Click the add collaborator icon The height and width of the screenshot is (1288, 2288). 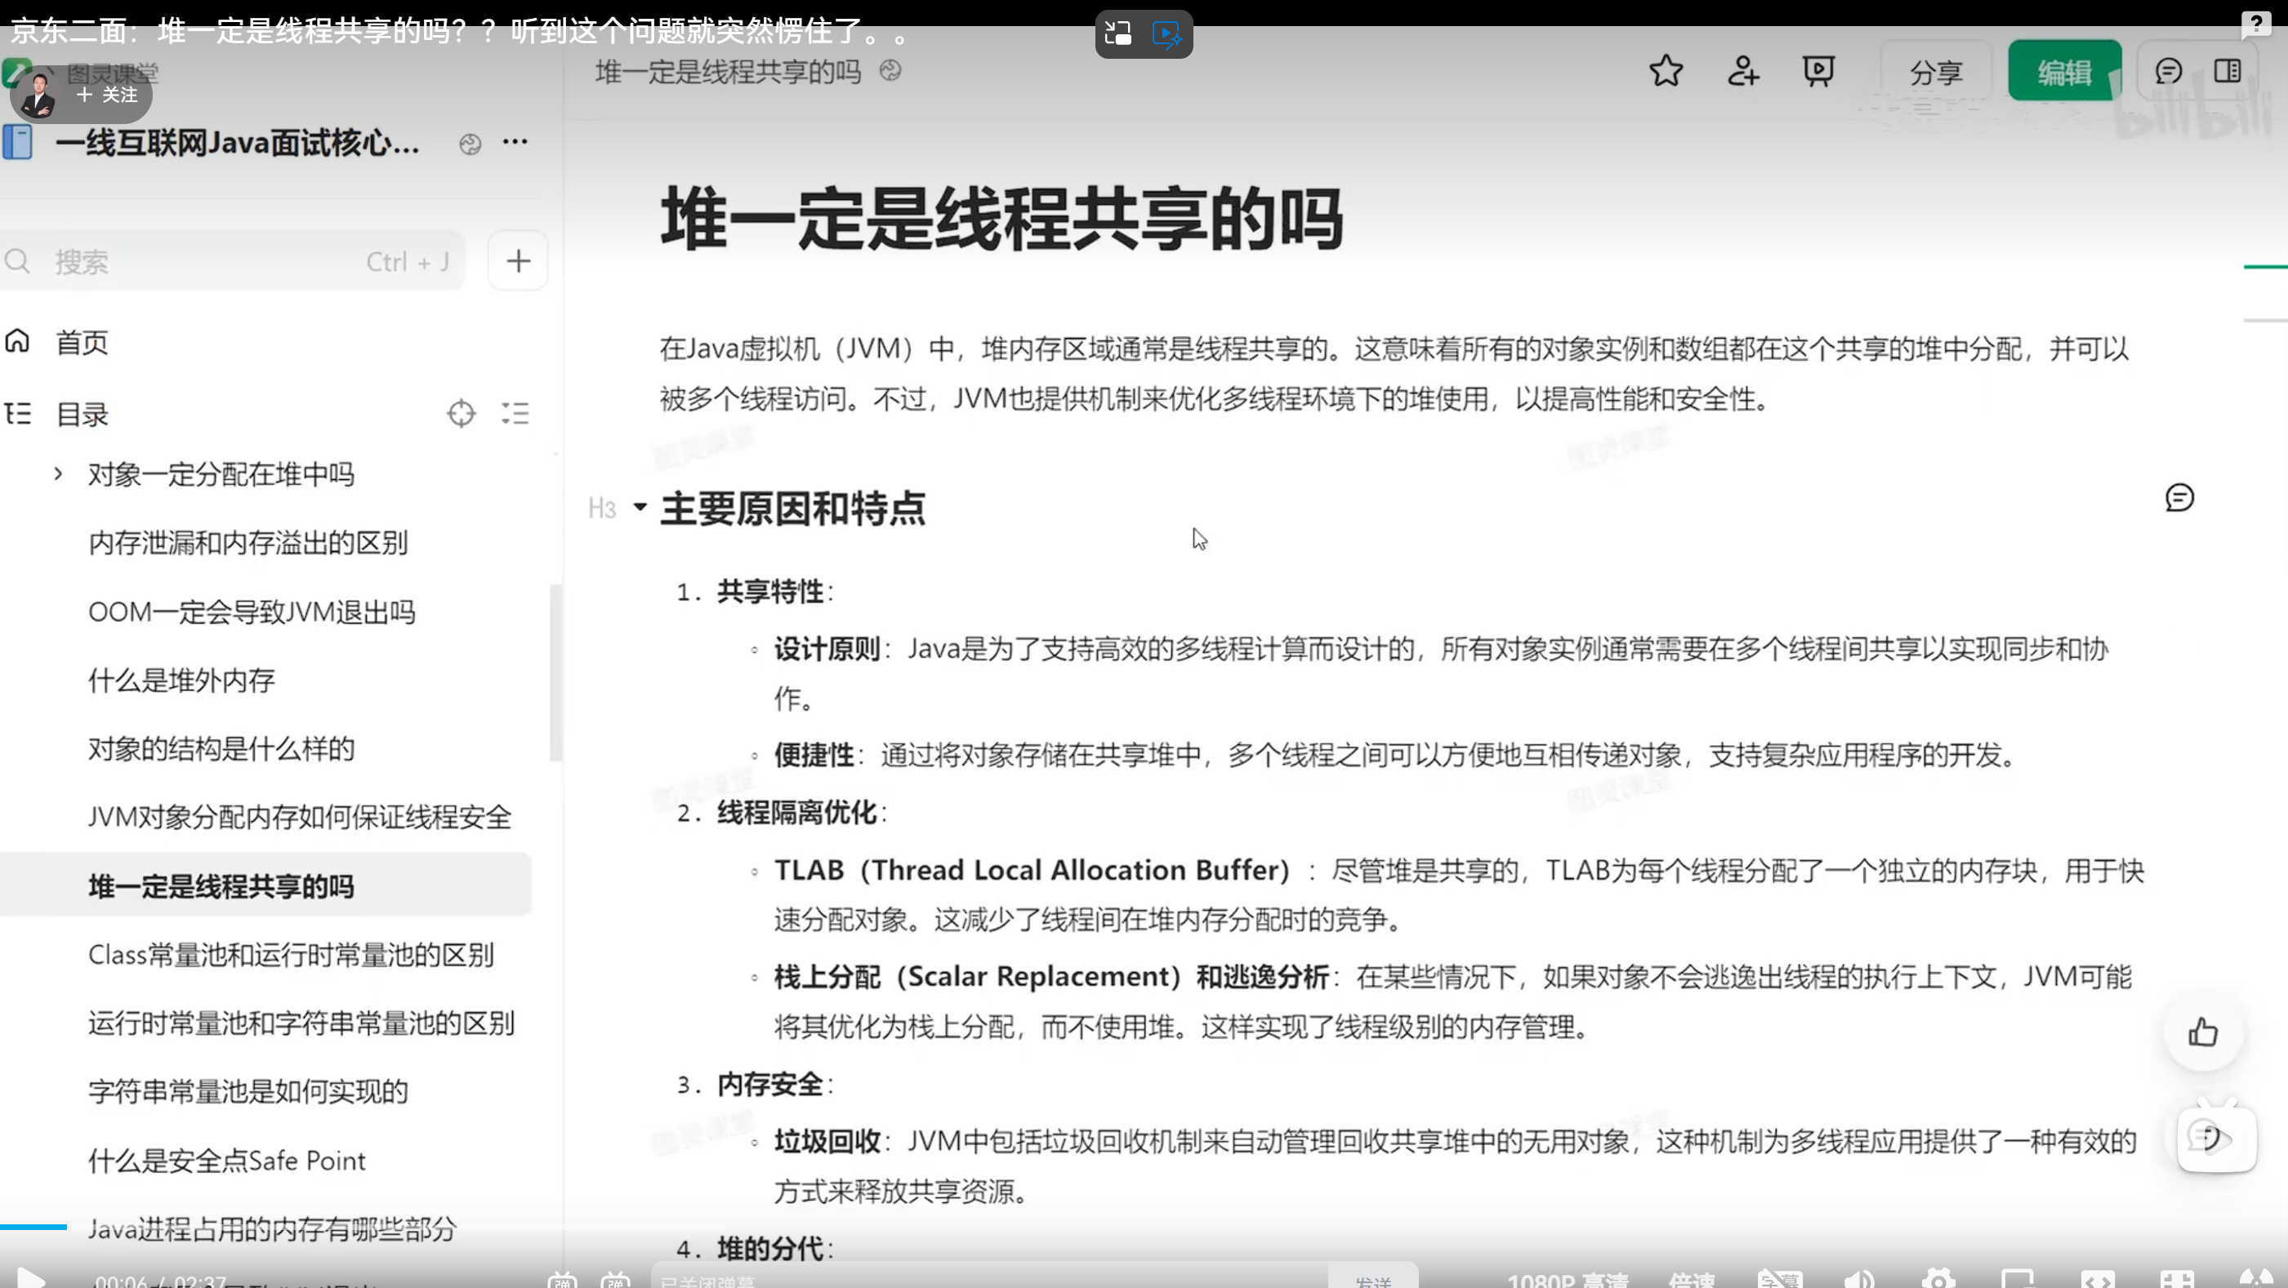pos(1742,71)
